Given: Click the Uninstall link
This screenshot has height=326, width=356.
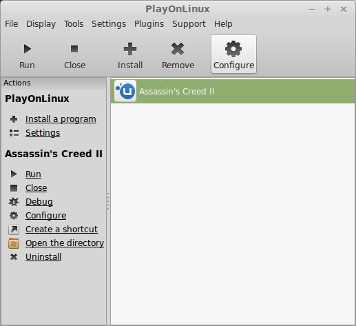Looking at the screenshot, I should [43, 257].
